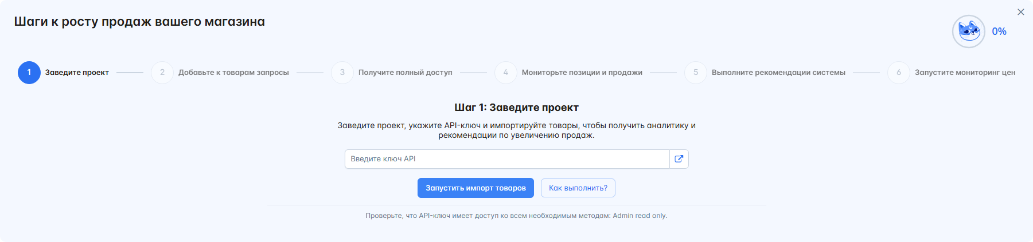Click the "Шаг 1: Заведите проект" heading
1033x242 pixels.
click(x=516, y=108)
